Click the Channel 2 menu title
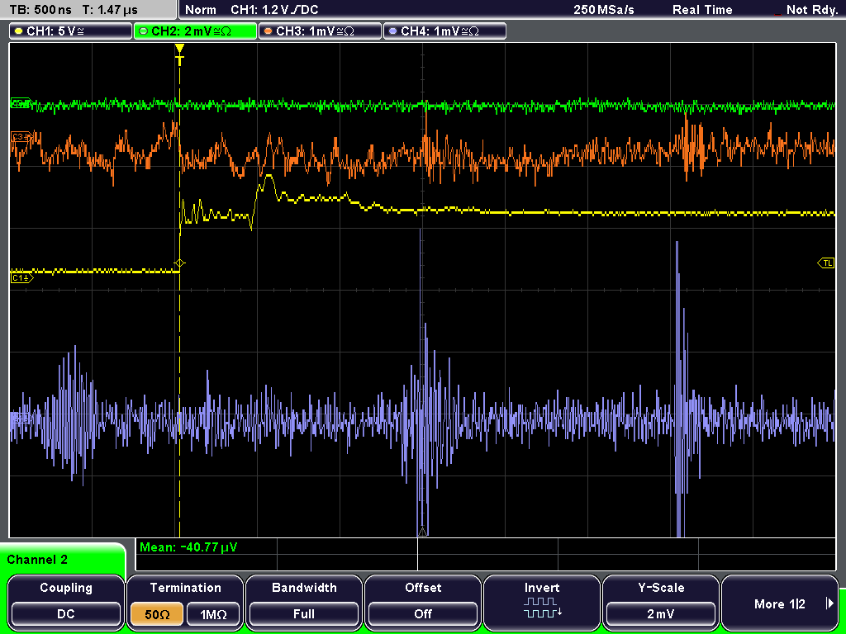Image resolution: width=846 pixels, height=634 pixels. (37, 560)
